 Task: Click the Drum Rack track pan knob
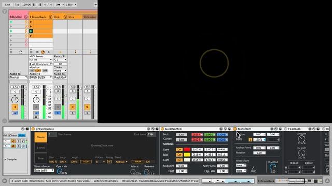pyautogui.click(x=36, y=99)
